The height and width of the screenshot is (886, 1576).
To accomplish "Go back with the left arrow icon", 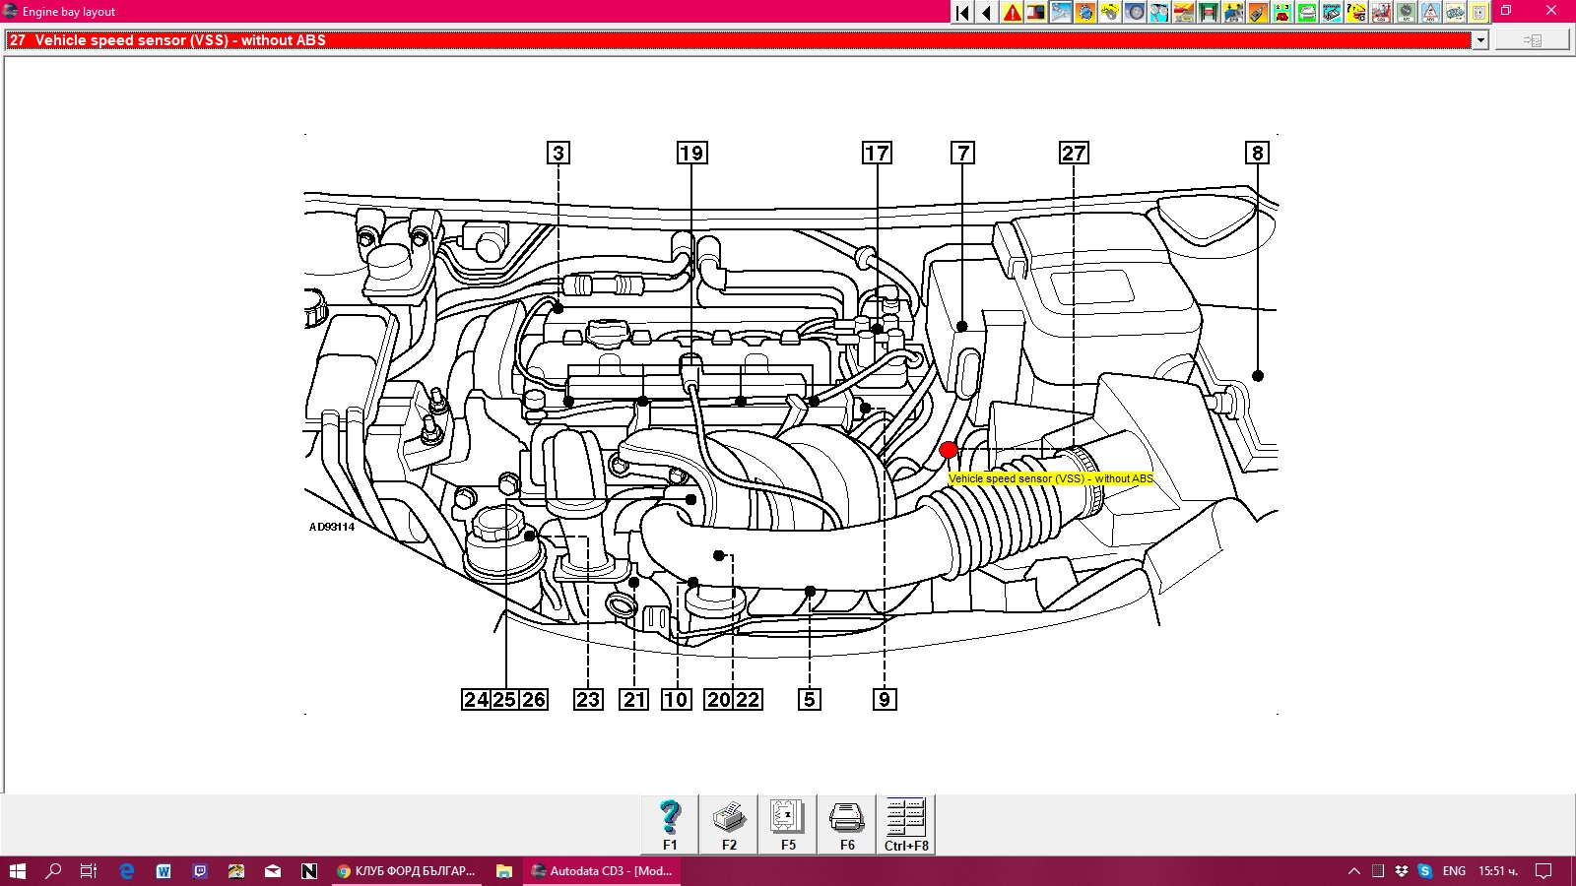I will 987,13.
